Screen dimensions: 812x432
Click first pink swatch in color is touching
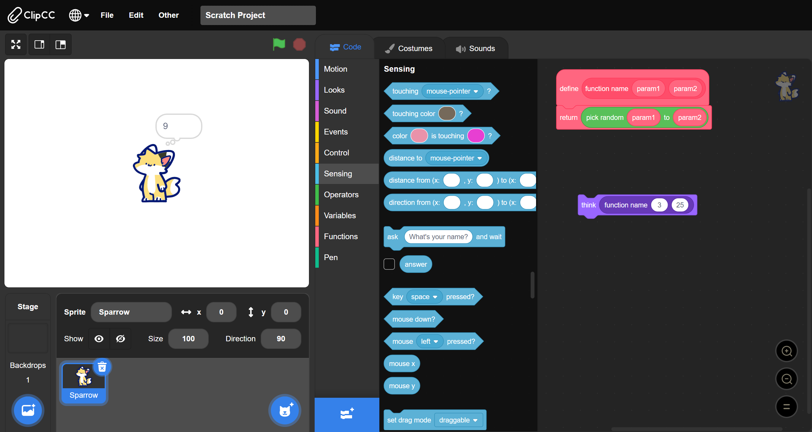tap(419, 136)
